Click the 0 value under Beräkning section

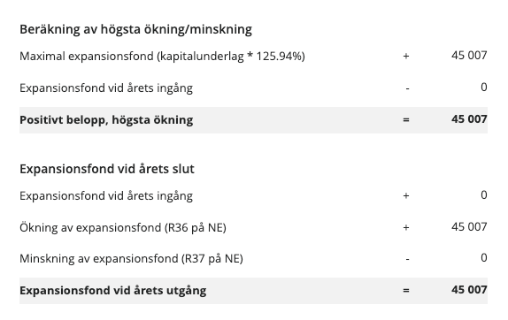tap(484, 87)
